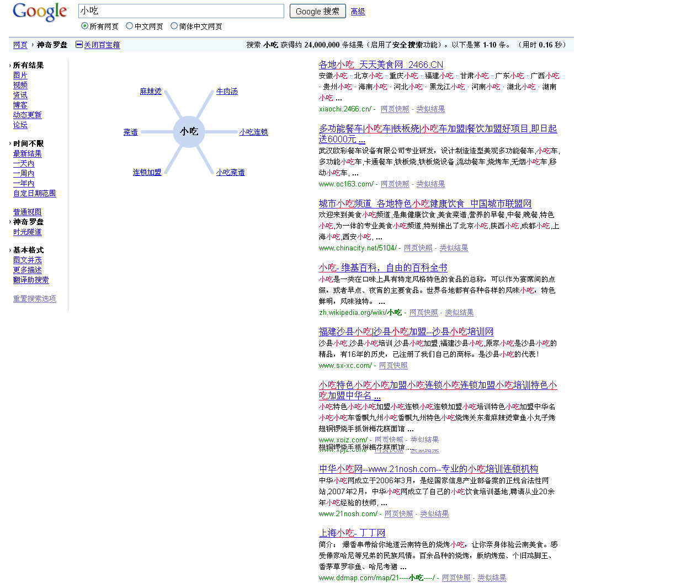Click the central 小吃 wheel node

(x=189, y=131)
